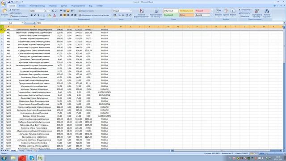Open Sort and Filter (Сортировка и фильтр)
Image resolution: width=286 pixels, height=161 pixels.
tap(257, 13)
